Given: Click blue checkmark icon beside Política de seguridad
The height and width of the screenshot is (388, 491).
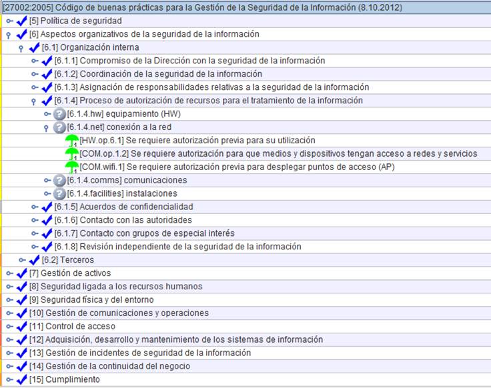Looking at the screenshot, I should 21,21.
